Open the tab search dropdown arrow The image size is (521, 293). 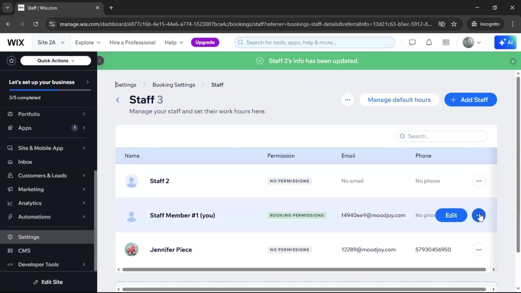pyautogui.click(x=7, y=8)
